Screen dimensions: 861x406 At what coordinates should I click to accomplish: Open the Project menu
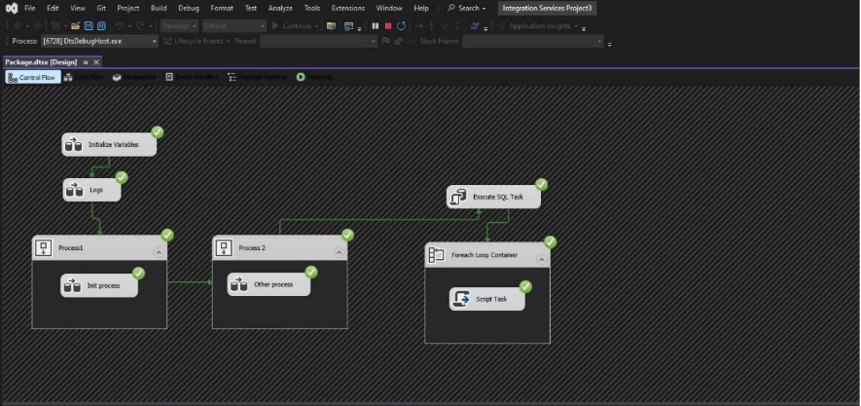(x=128, y=8)
